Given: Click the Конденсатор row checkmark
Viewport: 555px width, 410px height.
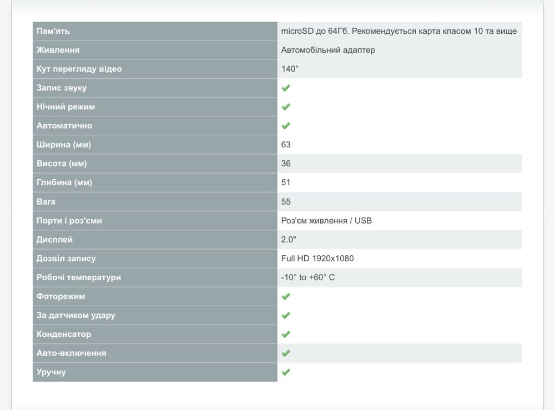Looking at the screenshot, I should click(286, 334).
